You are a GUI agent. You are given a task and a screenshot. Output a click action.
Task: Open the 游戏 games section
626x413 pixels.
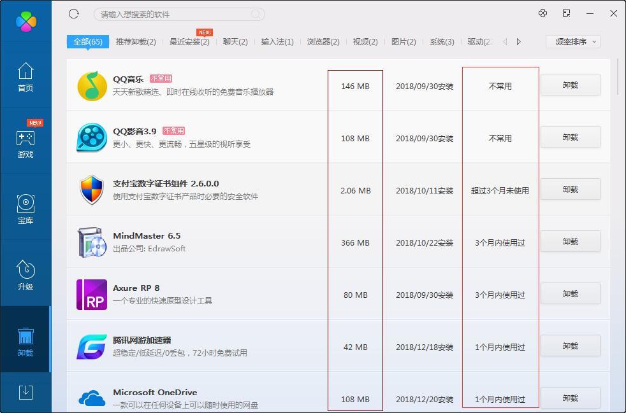25,141
